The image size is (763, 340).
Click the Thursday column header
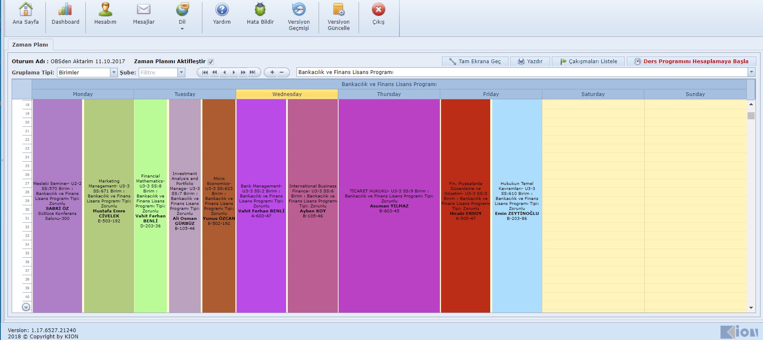click(389, 94)
